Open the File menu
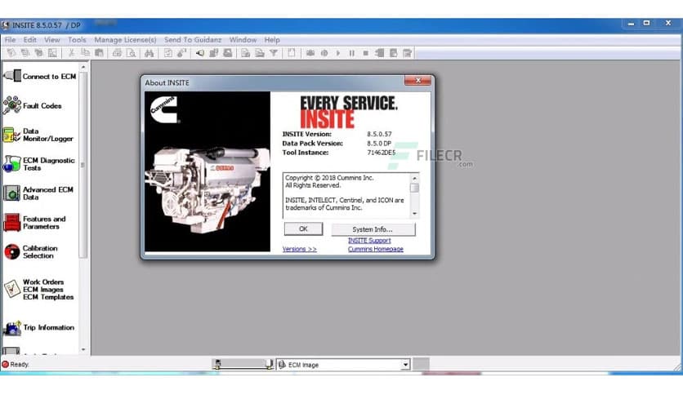This screenshot has width=683, height=395. point(10,40)
